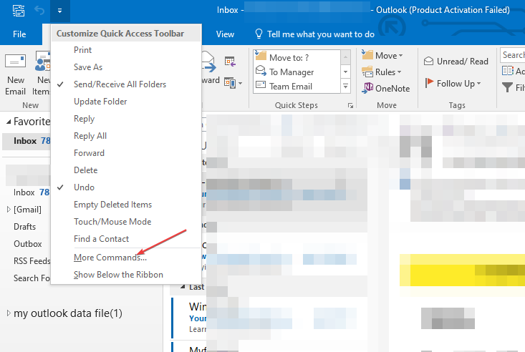Click the Unread/ Read envelope button
This screenshot has width=525, height=352.
coord(456,62)
